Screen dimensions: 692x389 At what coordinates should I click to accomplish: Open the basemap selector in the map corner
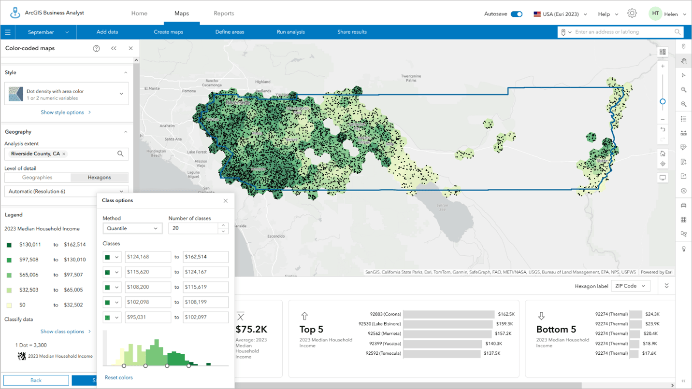(663, 51)
